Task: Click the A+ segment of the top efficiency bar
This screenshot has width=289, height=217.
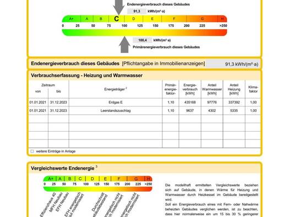Action: pos(72,19)
